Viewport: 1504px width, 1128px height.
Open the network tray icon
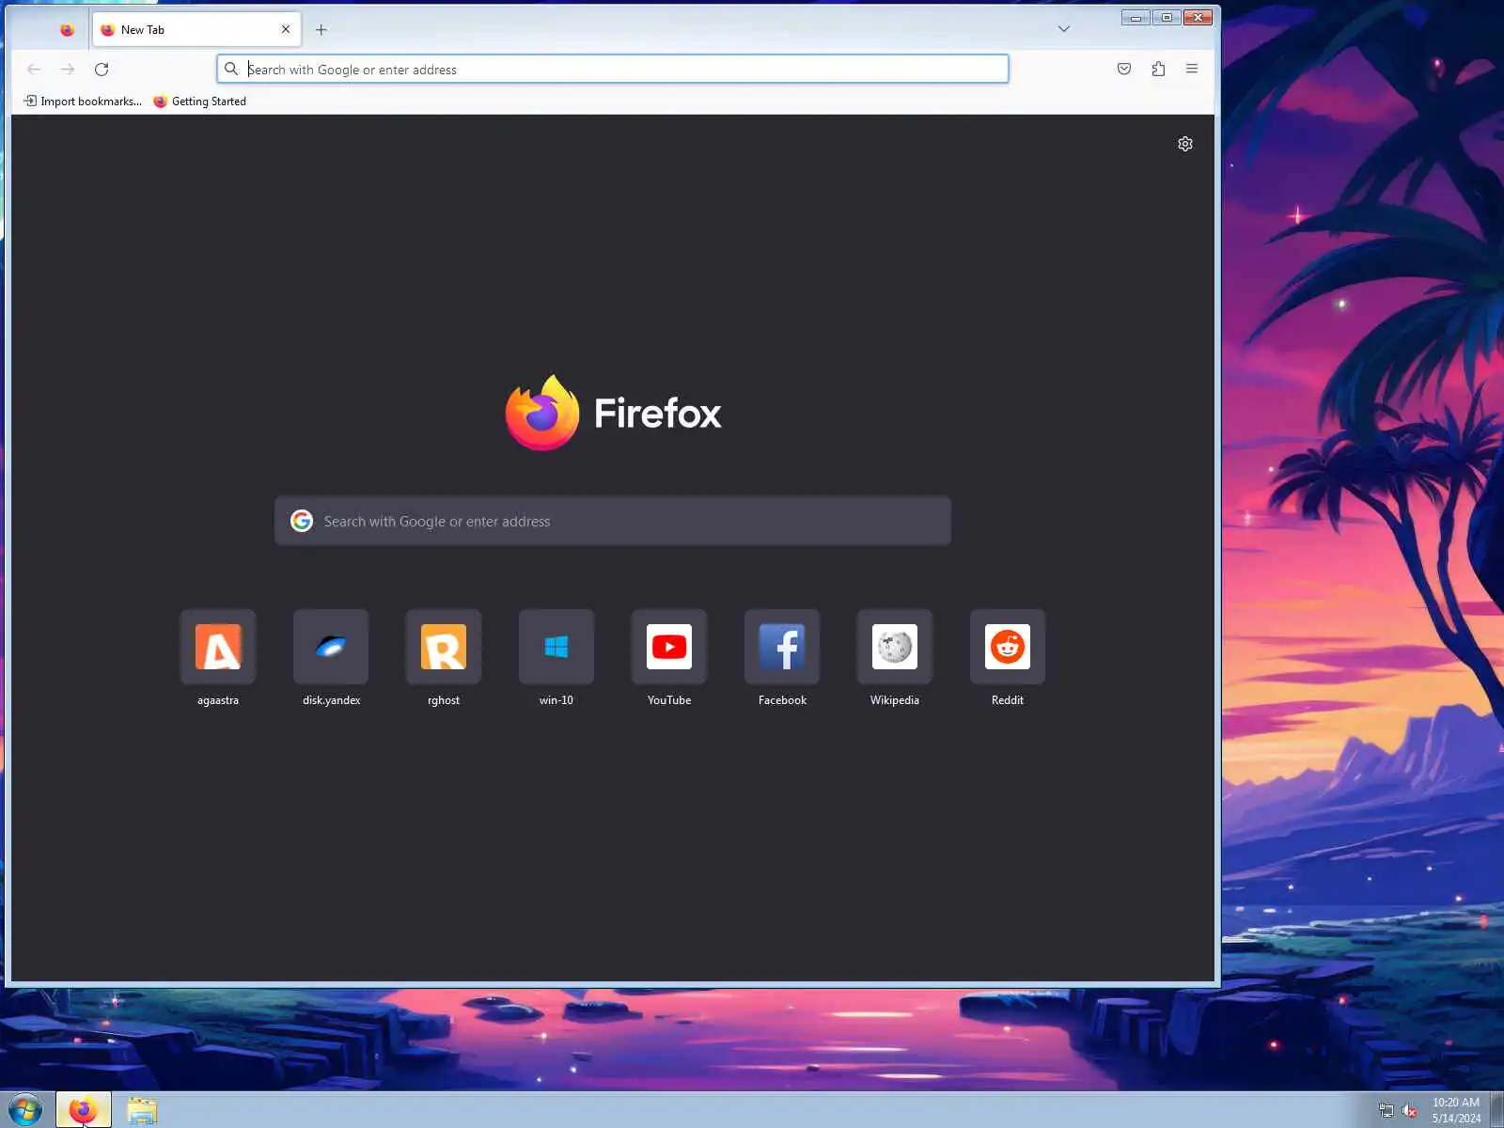click(x=1386, y=1111)
